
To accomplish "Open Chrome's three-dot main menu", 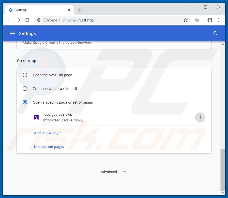I will pyautogui.click(x=219, y=20).
